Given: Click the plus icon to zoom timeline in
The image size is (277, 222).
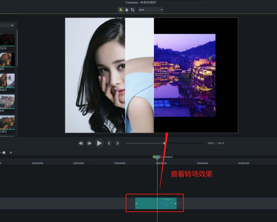Looking at the screenshot, I should (x=11, y=153).
